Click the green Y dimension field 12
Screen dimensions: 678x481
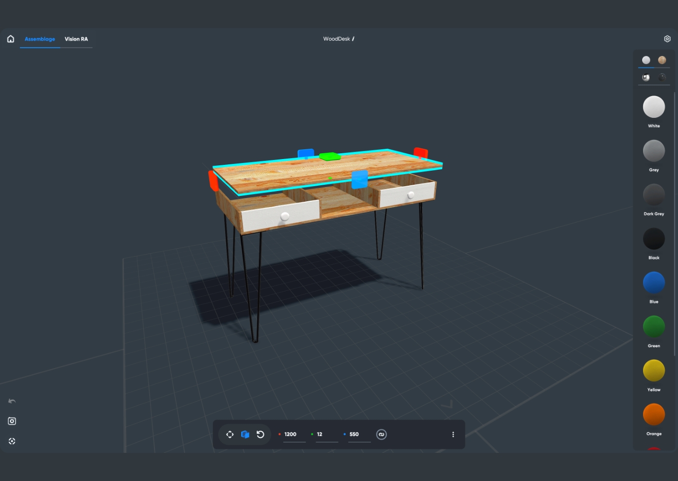(x=327, y=434)
